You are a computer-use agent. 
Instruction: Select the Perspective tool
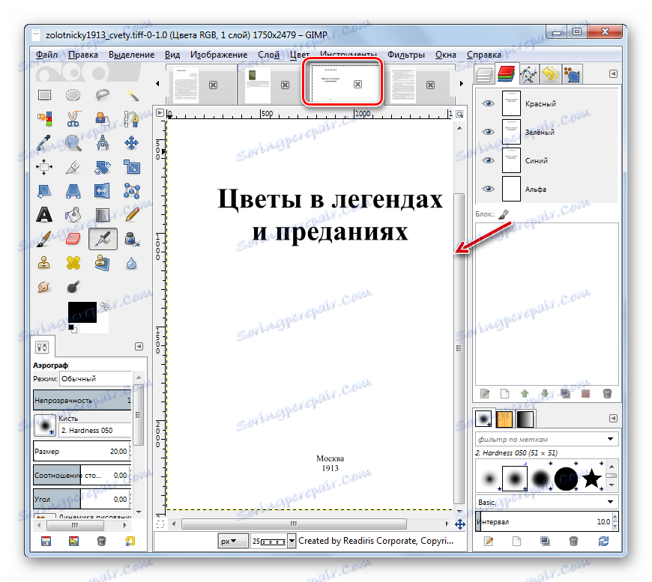pyautogui.click(x=73, y=191)
